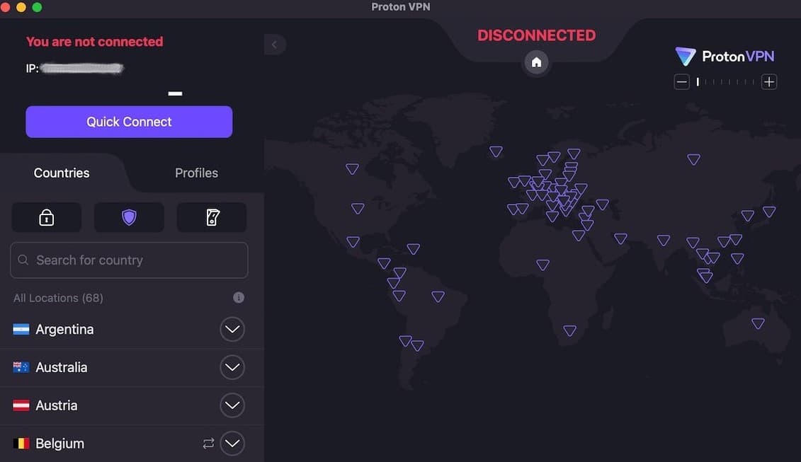Click the Canada server marker on map
Viewport: 801px width, 462px height.
click(352, 168)
